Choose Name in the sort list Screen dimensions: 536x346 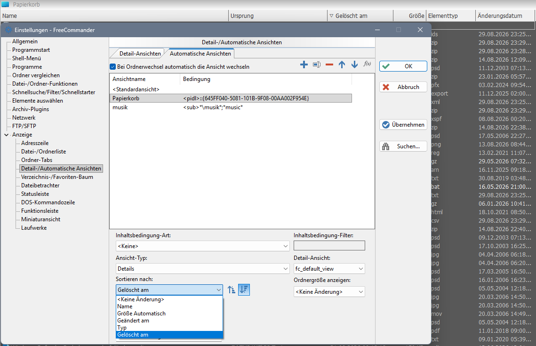[169, 306]
